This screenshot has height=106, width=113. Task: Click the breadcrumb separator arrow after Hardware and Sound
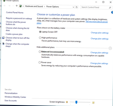45,6
